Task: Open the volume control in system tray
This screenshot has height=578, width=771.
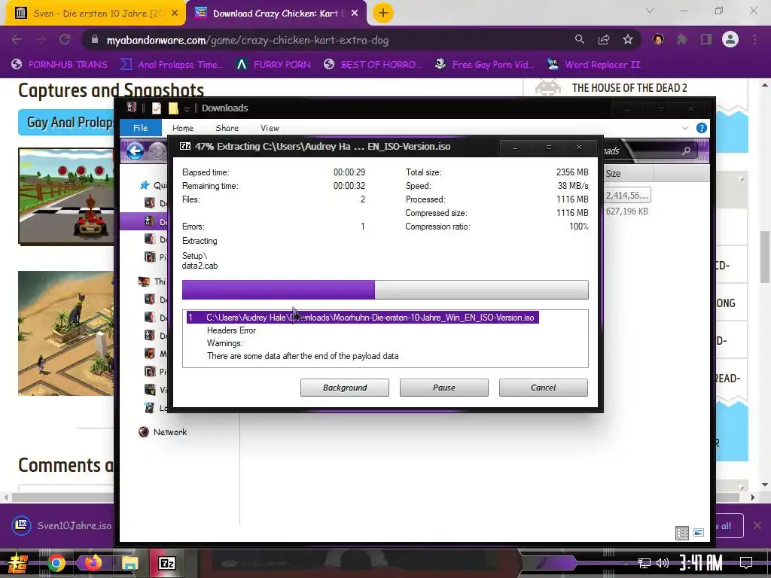Action: 663,563
